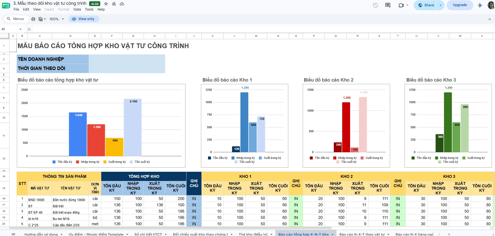Open the comments panel icon
Screen dimensions: 495x236
pyautogui.click(x=388, y=5)
